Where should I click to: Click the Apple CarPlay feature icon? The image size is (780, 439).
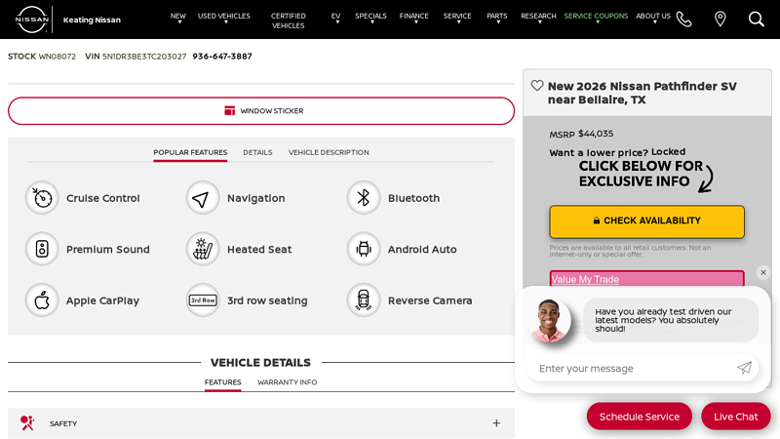pos(42,300)
